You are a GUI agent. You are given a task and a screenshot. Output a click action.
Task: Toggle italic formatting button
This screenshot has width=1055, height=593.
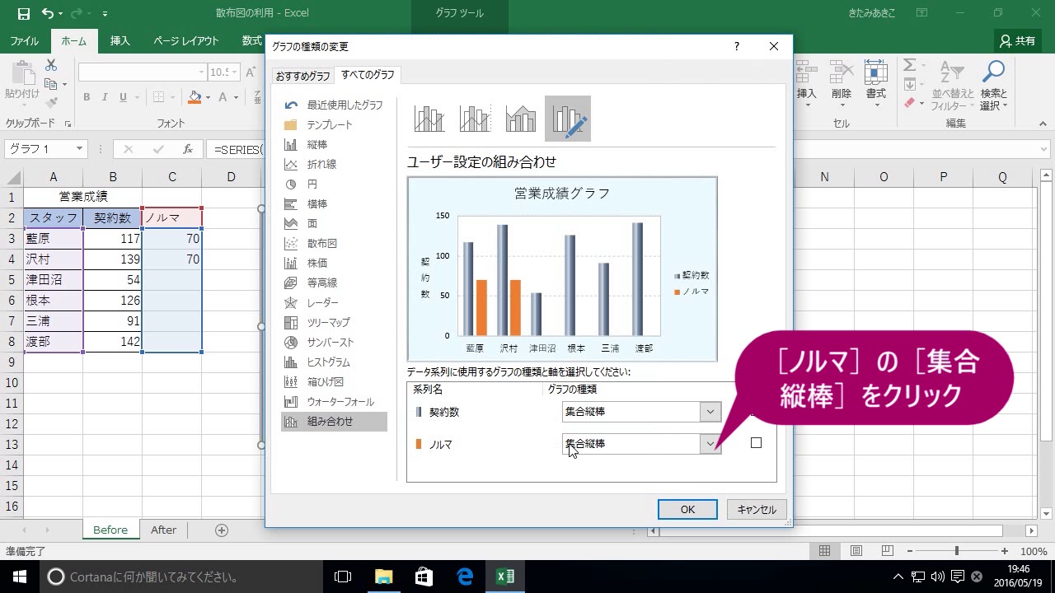(x=105, y=97)
